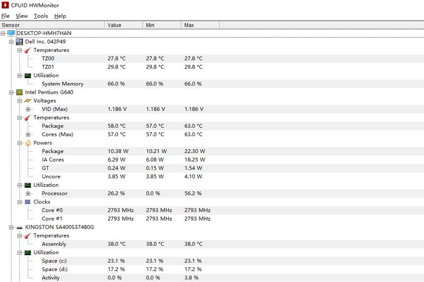The image size is (424, 282).
Task: Click the thermometer icon under Dell Inc.
Action: [28, 50]
